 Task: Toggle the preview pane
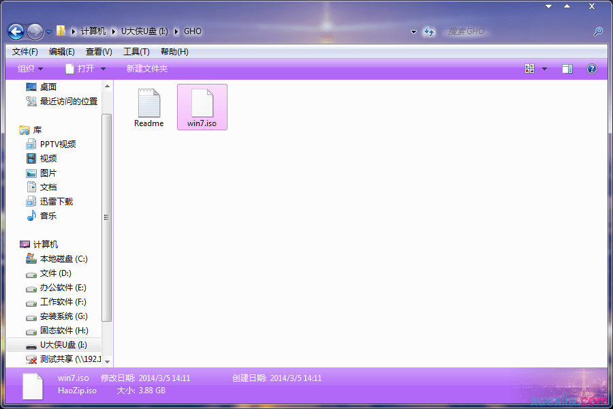tap(567, 68)
